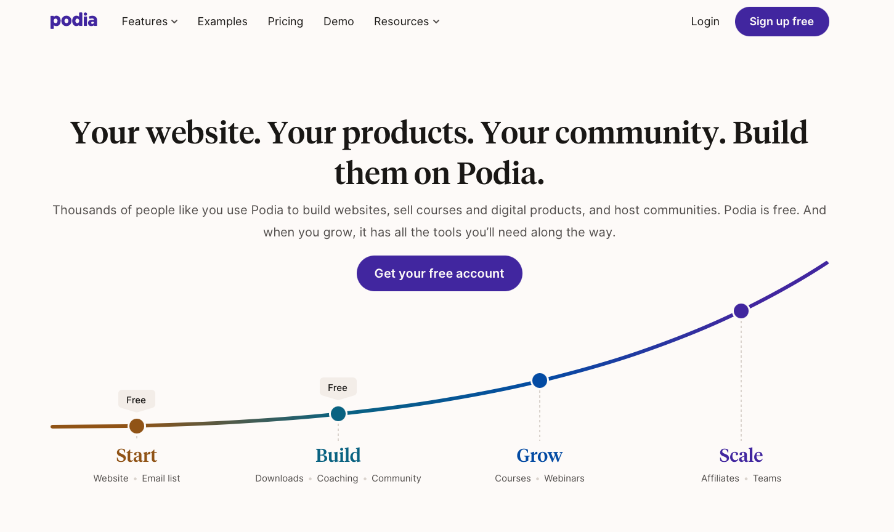This screenshot has width=894, height=532.
Task: Click the Scale stage heading
Action: click(x=741, y=456)
